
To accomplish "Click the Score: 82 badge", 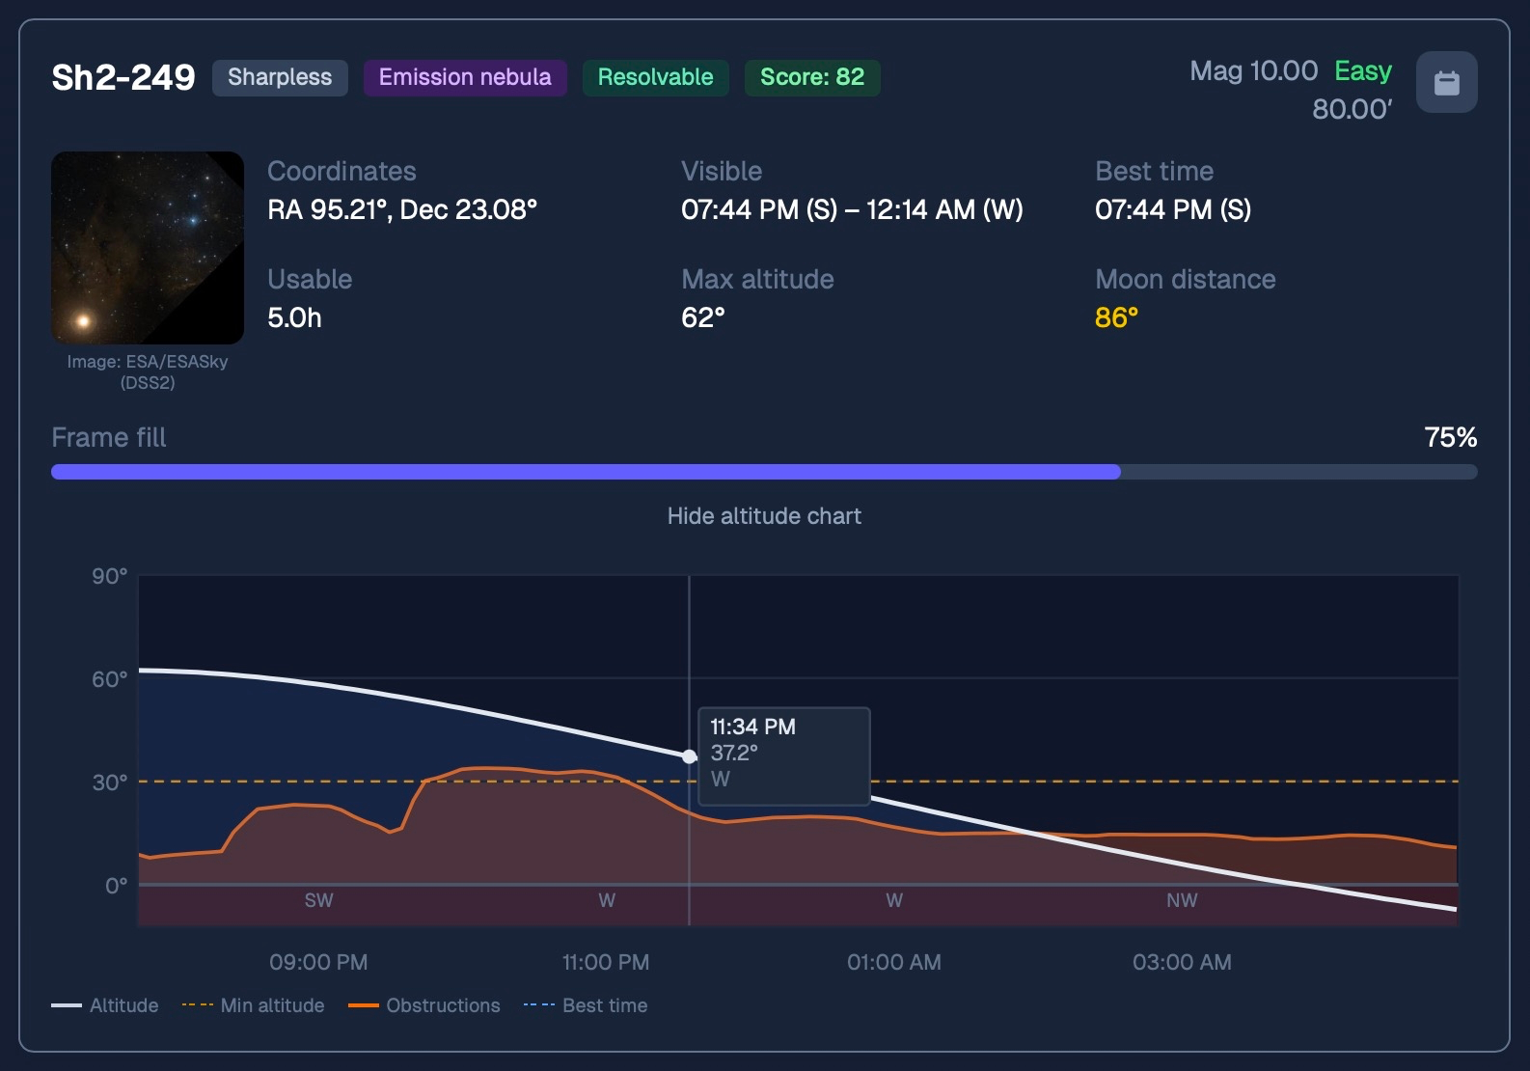I will [x=812, y=77].
